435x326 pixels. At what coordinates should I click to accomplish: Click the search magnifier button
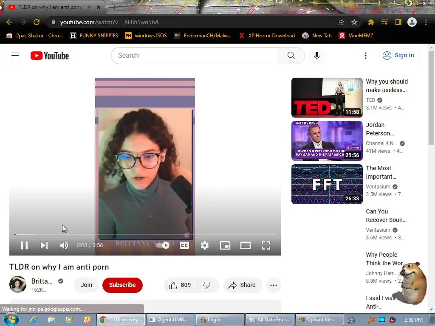291,56
